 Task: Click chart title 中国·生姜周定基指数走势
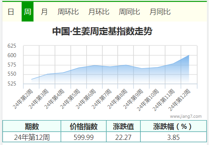click(102, 31)
